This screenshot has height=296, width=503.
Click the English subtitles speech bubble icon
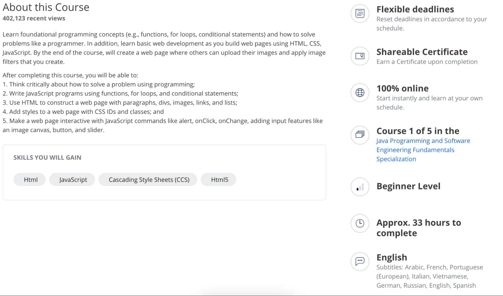[x=359, y=262]
